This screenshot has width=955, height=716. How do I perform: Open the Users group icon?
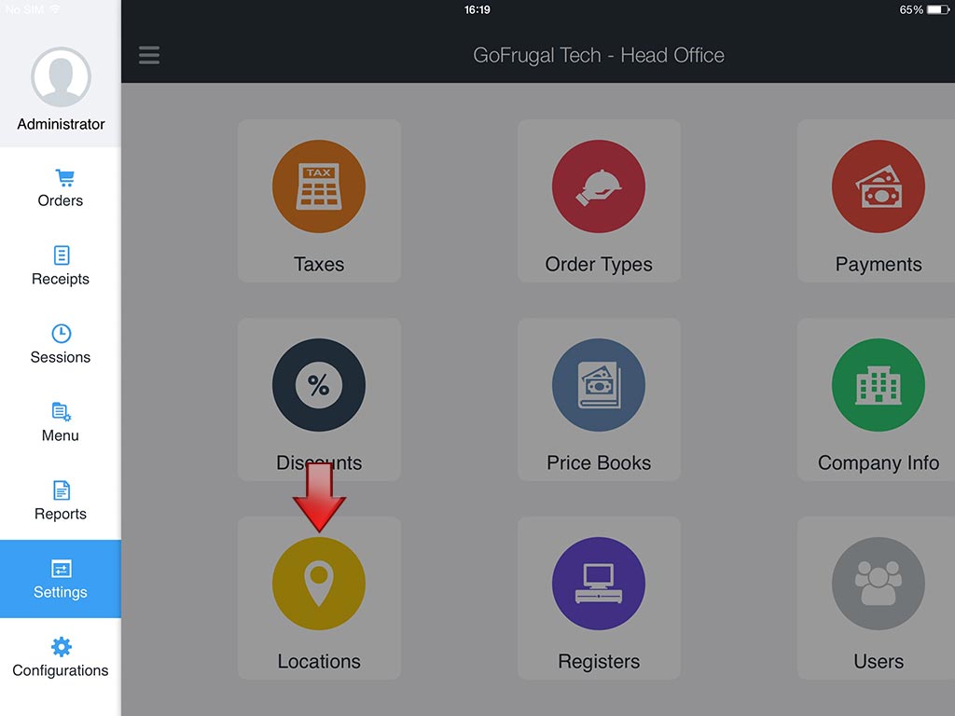pyautogui.click(x=878, y=584)
